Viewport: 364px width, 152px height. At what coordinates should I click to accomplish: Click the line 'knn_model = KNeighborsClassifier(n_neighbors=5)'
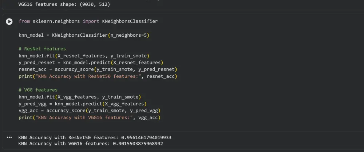pyautogui.click(x=84, y=35)
